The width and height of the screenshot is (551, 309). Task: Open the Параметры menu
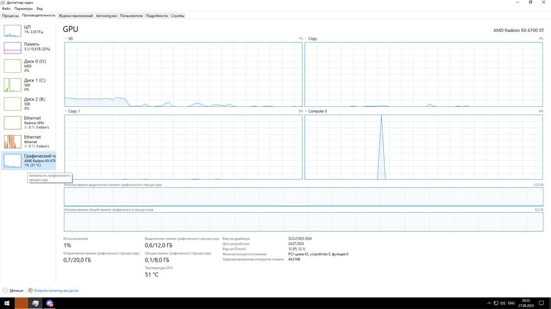(x=23, y=8)
